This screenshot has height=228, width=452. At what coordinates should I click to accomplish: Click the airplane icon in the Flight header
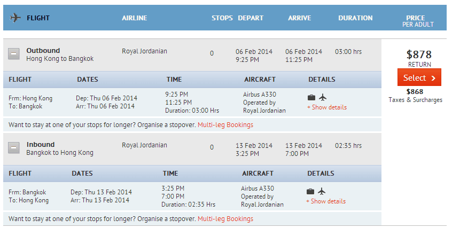(x=15, y=18)
